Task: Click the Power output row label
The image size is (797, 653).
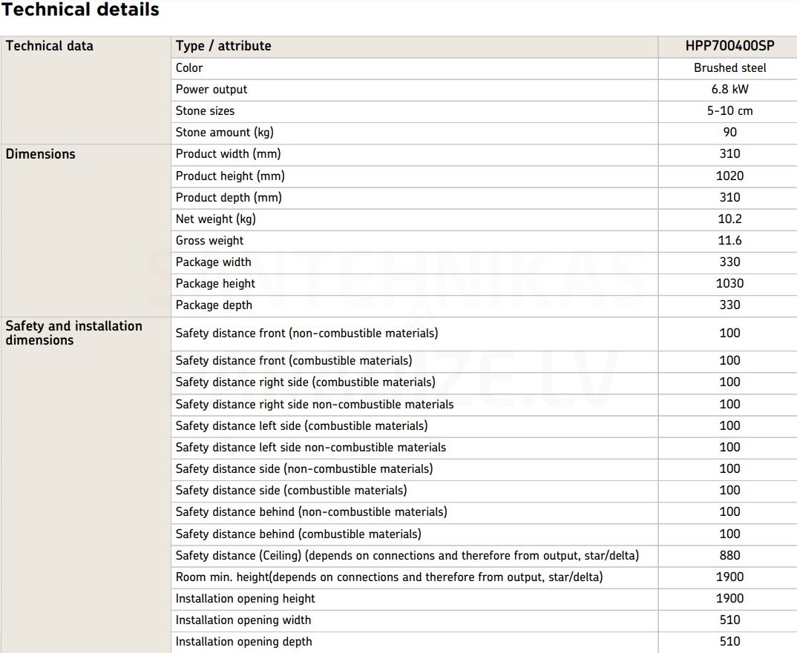Action: click(x=211, y=90)
